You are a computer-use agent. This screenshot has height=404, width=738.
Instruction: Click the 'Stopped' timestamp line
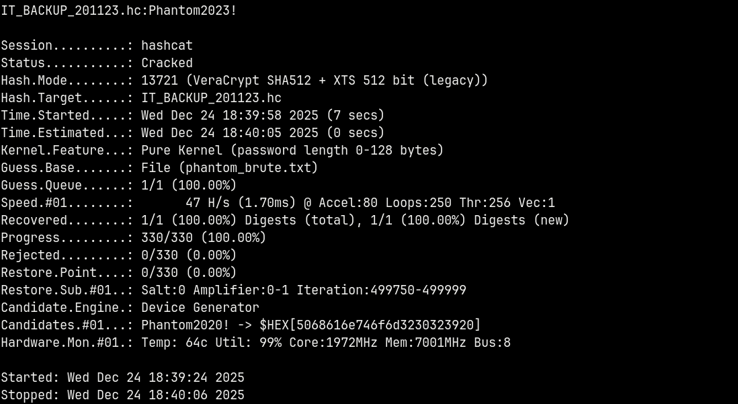pyautogui.click(x=122, y=395)
